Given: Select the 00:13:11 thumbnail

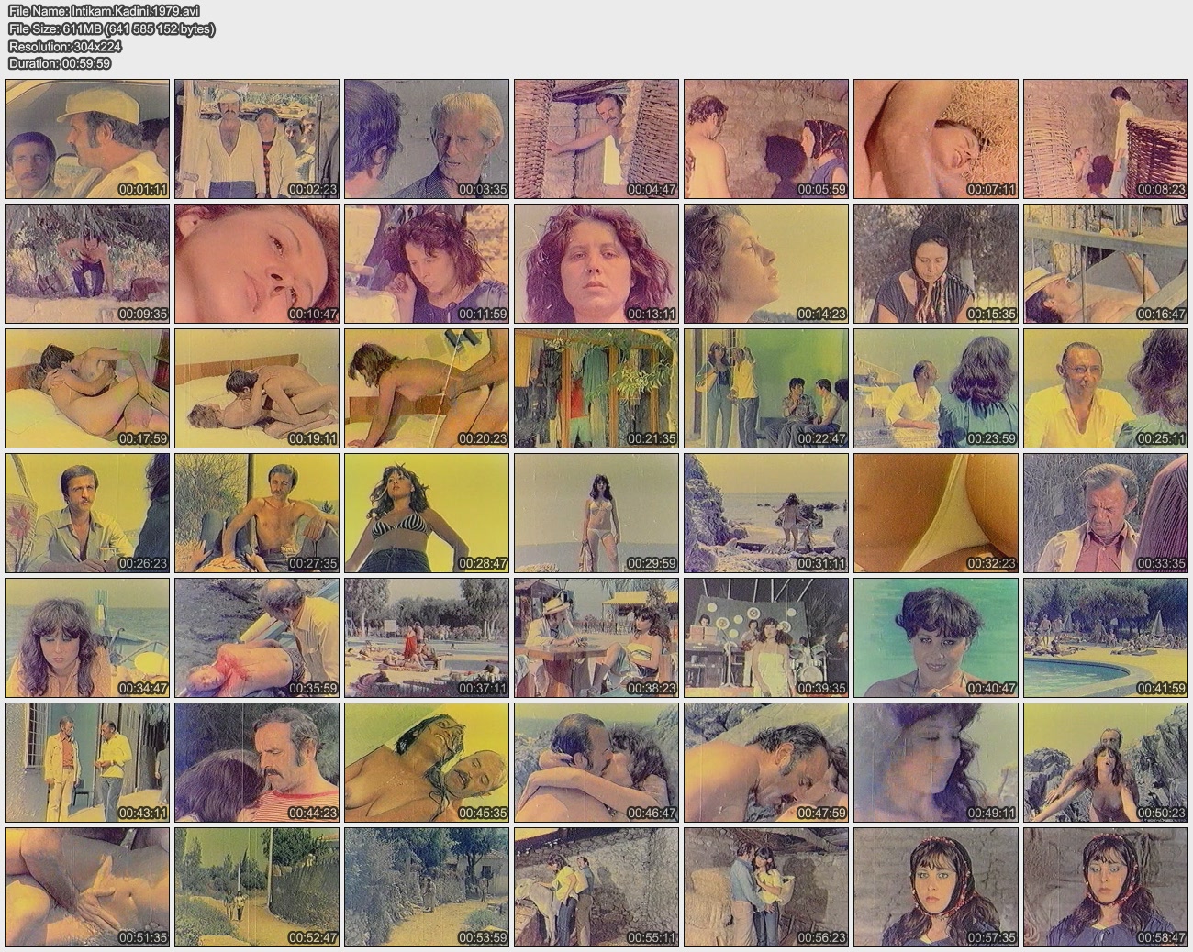Looking at the screenshot, I should click(x=596, y=263).
